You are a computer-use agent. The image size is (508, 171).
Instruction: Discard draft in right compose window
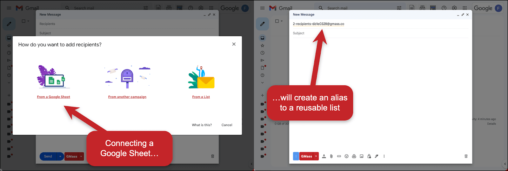[x=466, y=156]
